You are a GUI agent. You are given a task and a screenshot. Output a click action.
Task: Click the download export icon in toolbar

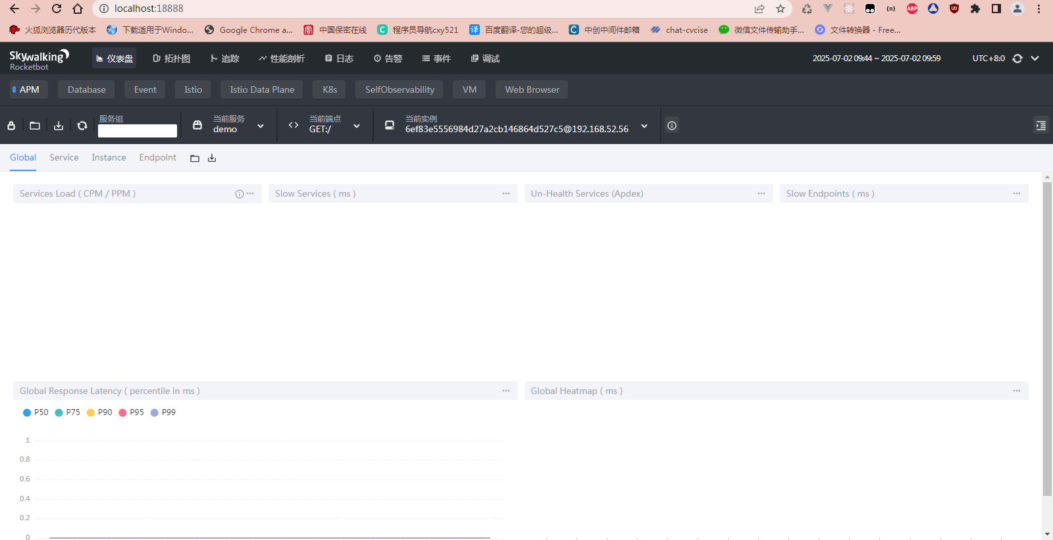coord(59,126)
